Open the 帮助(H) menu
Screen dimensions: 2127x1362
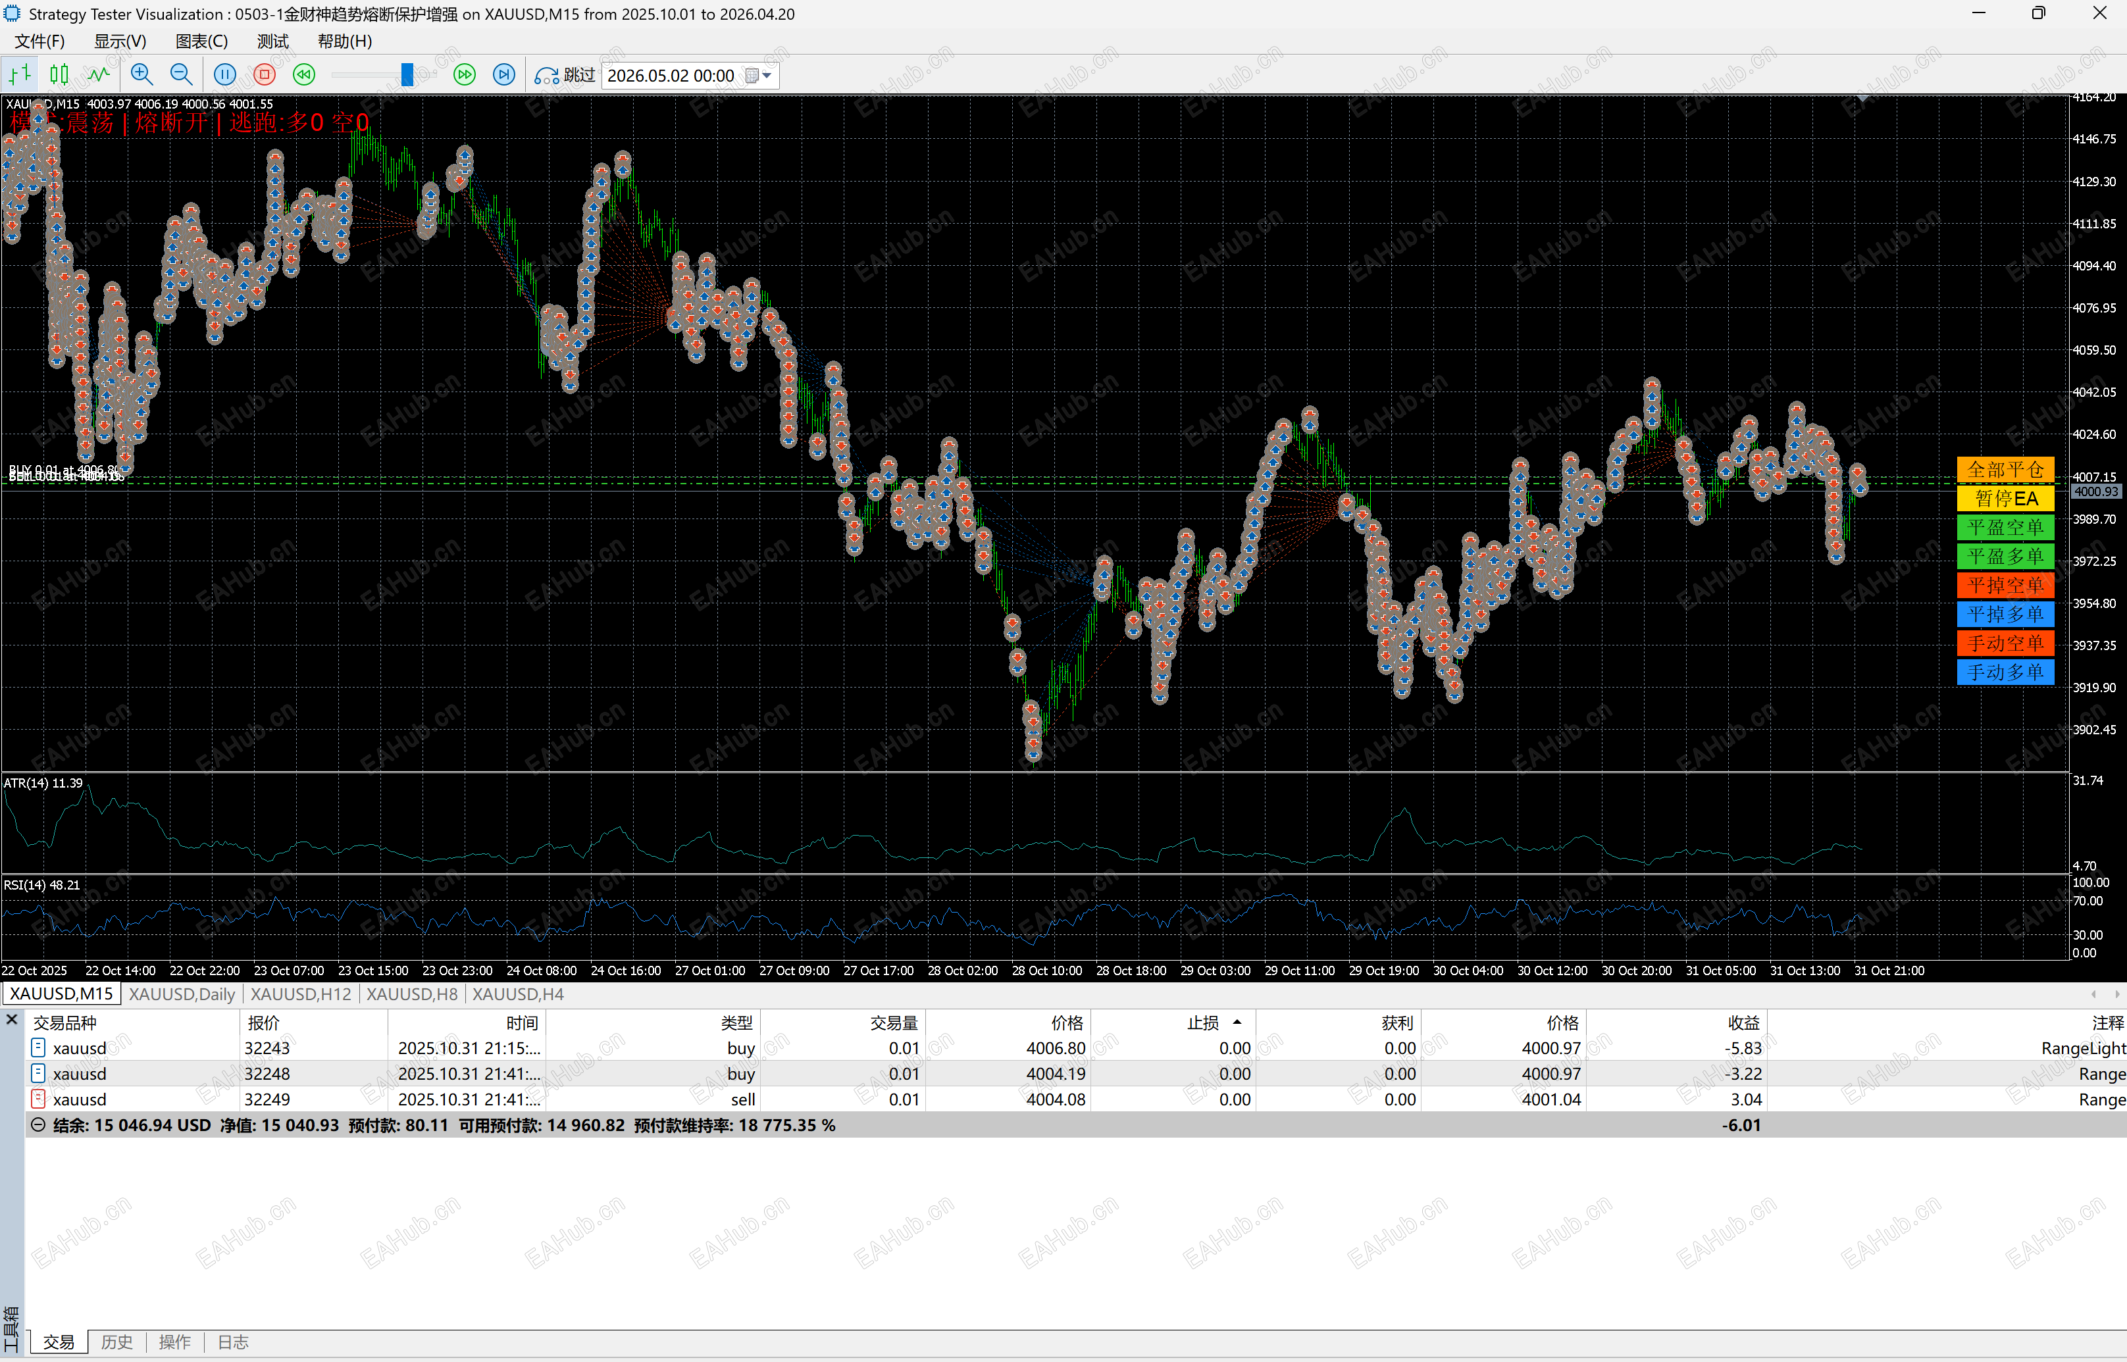point(345,41)
